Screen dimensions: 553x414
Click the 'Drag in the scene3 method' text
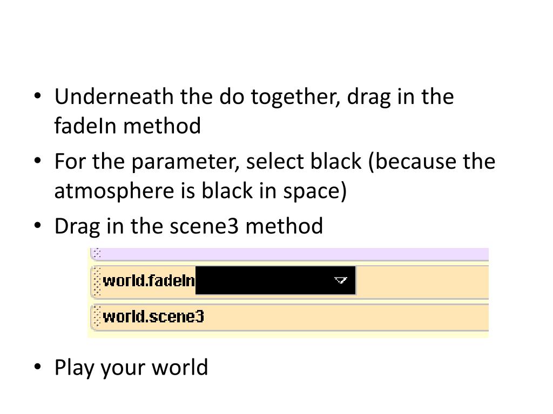(188, 226)
